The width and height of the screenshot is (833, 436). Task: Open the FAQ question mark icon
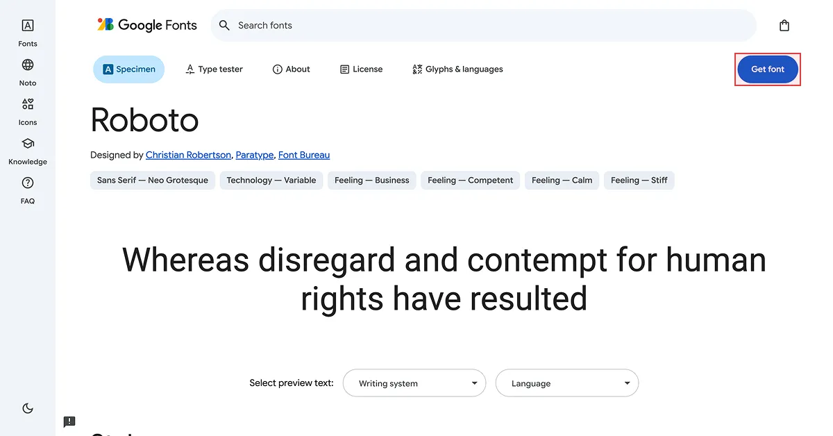[x=28, y=183]
